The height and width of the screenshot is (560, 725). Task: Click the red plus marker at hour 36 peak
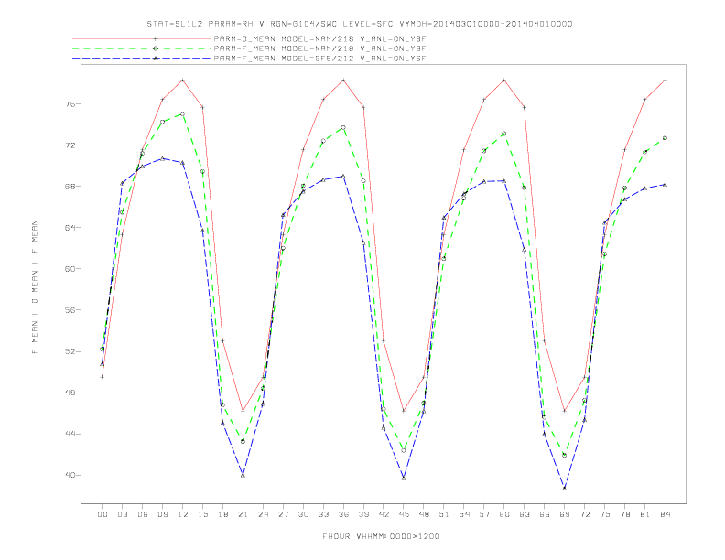(x=343, y=80)
